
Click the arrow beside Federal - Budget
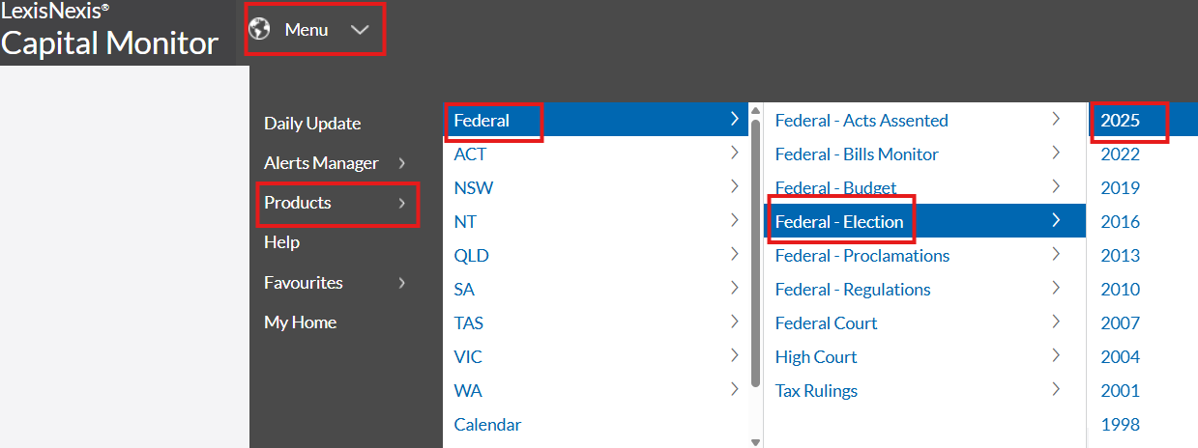(x=1057, y=186)
